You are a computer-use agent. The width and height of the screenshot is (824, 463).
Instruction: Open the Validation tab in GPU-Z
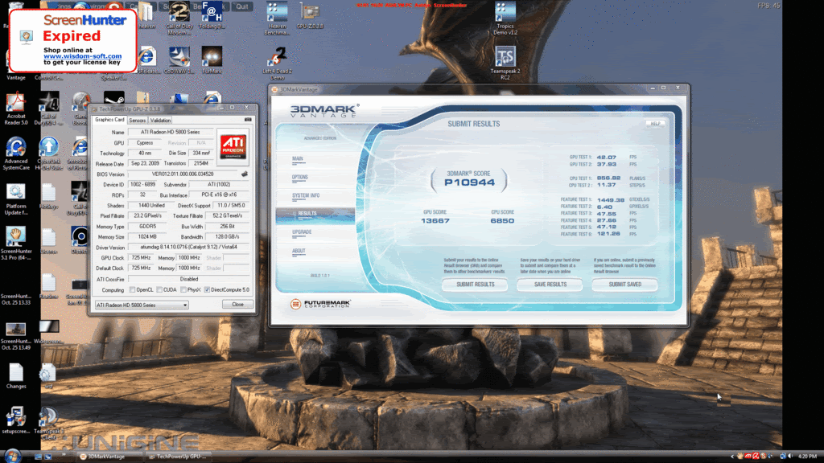pyautogui.click(x=160, y=121)
